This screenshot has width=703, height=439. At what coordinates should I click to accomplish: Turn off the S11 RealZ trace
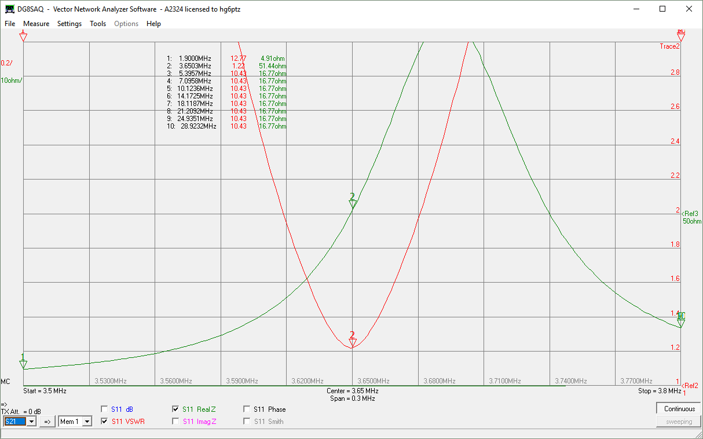175,409
